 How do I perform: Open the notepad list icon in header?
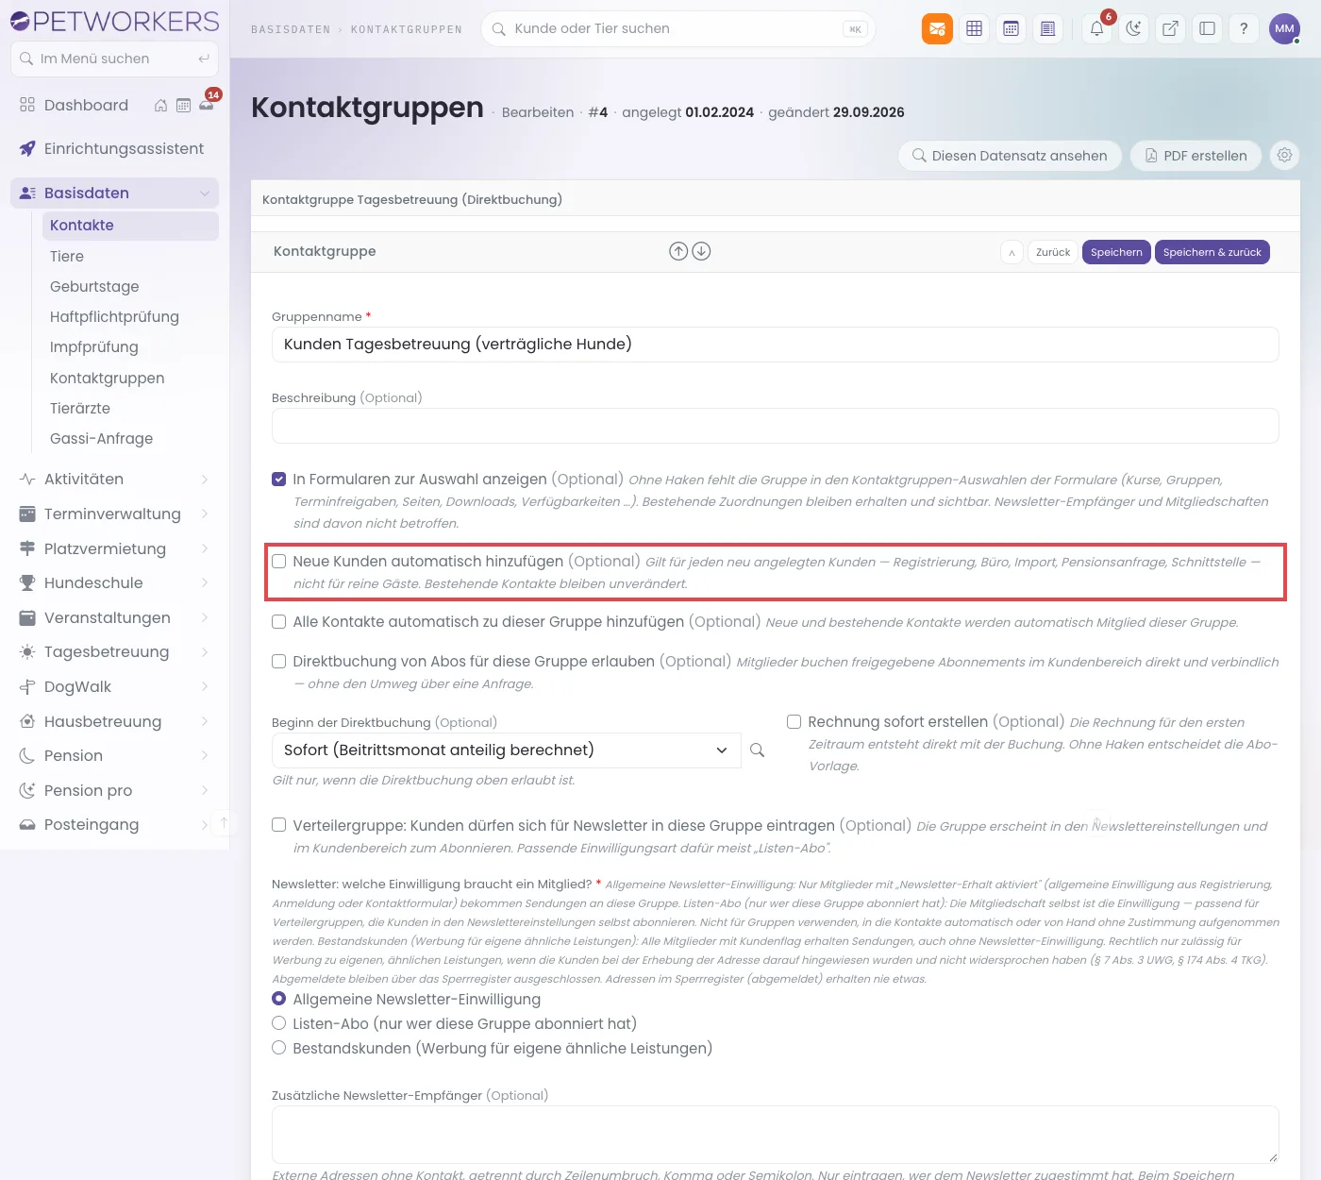[1047, 28]
